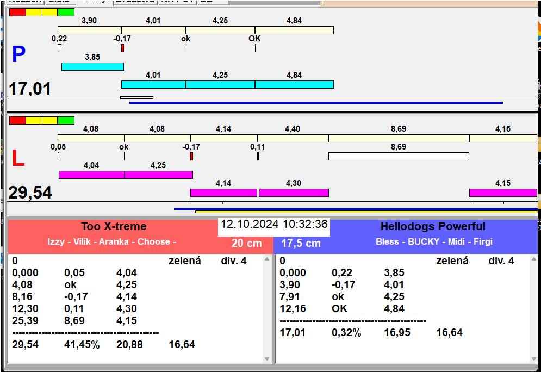
Task: Click the red start light in lane P
Action: [x=17, y=13]
